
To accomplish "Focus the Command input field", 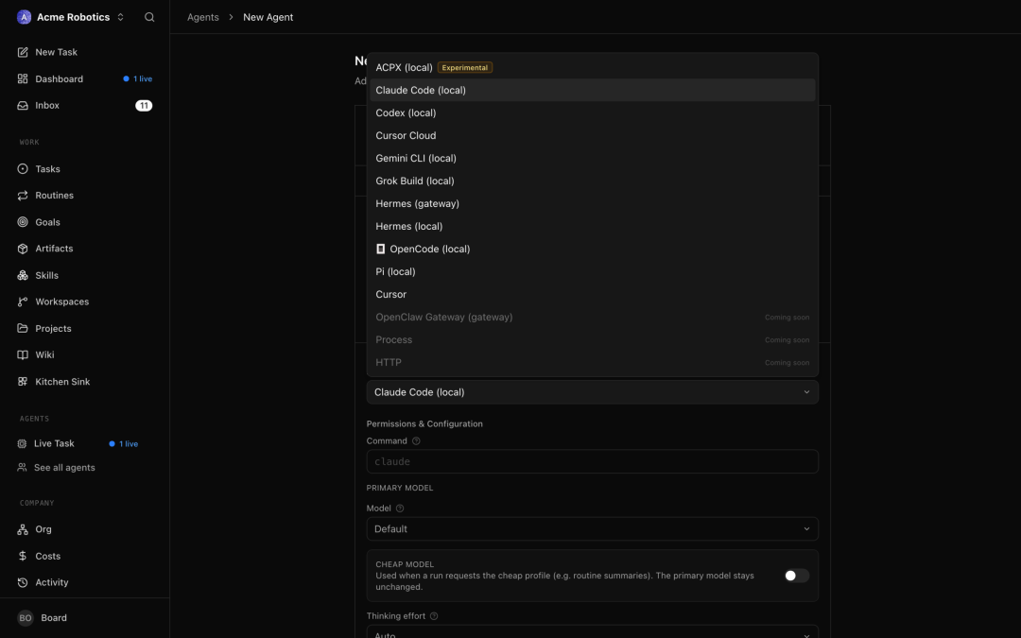I will pos(592,461).
